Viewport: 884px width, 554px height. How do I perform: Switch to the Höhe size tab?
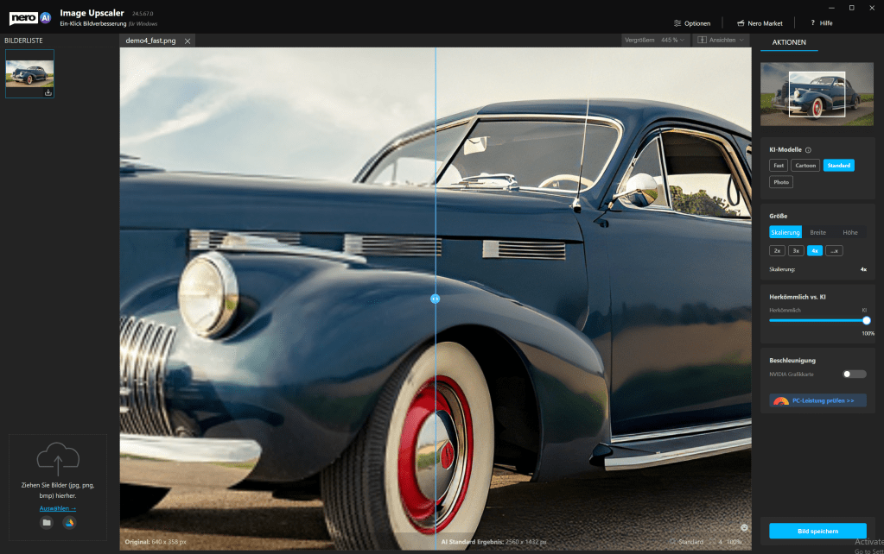[850, 232]
